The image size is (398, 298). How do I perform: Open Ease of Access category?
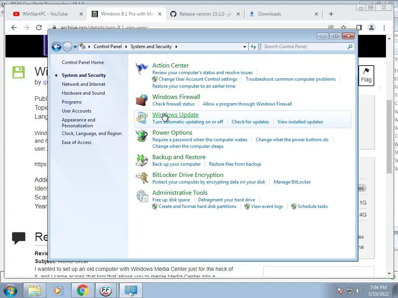tap(77, 142)
